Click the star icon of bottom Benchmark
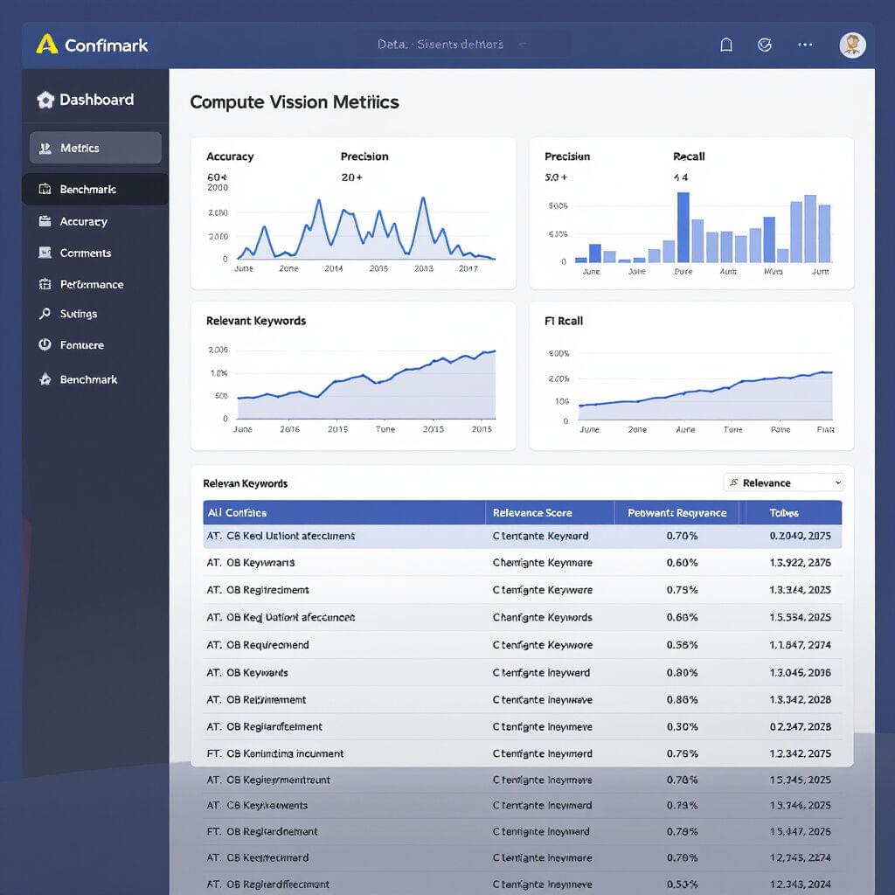895x895 pixels. tap(45, 379)
